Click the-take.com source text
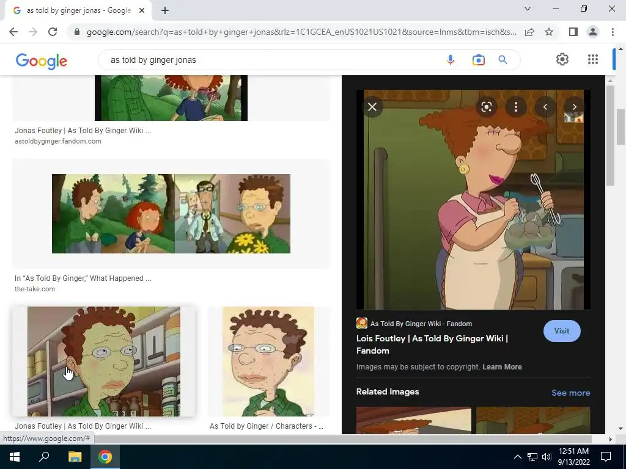Image resolution: width=626 pixels, height=469 pixels. [35, 289]
